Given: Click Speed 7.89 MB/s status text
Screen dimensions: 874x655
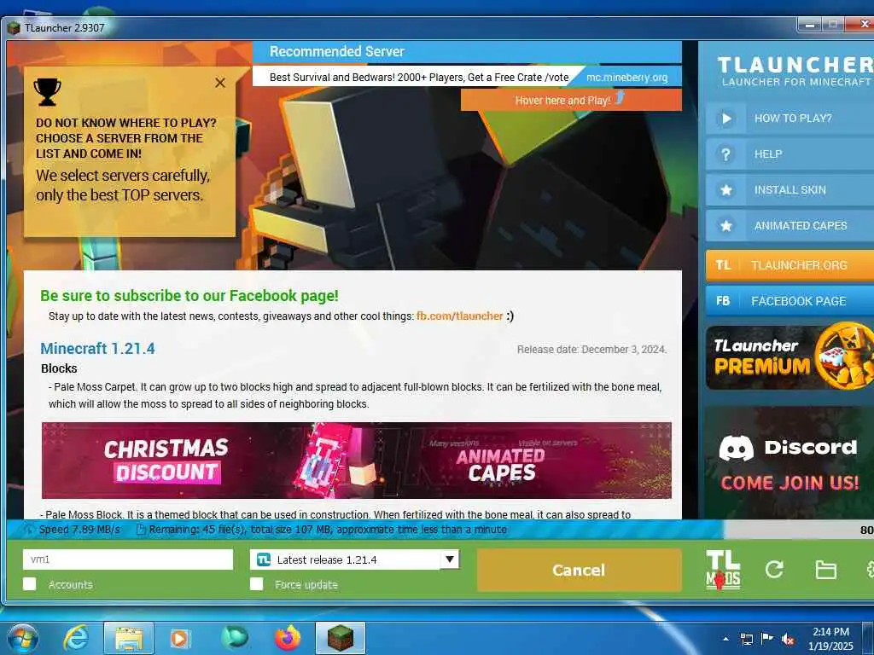Looking at the screenshot, I should tap(79, 530).
